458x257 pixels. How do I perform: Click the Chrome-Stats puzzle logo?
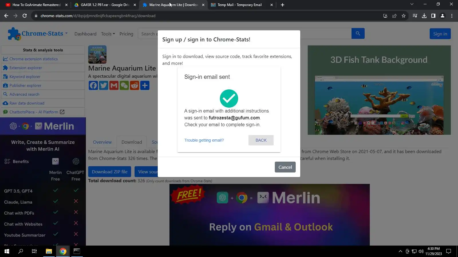(14, 34)
